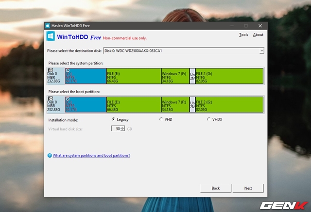Select FILE 2 (G:) as system partition
The height and width of the screenshot is (212, 311).
click(229, 76)
